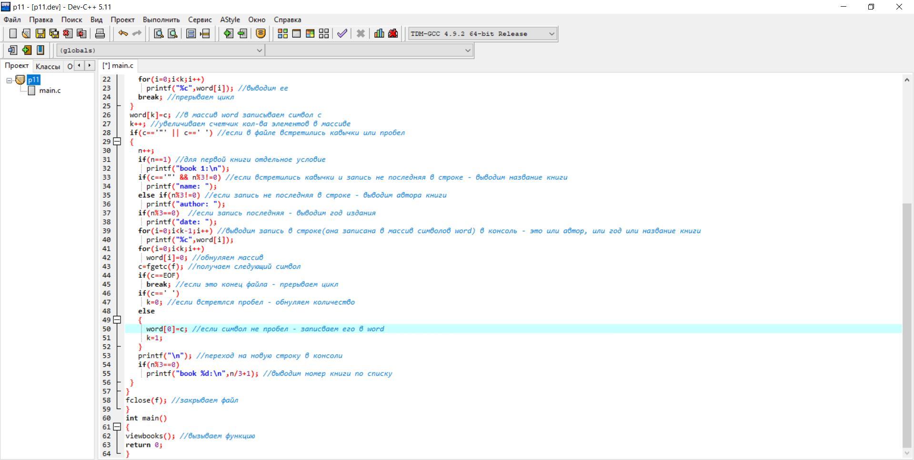Click the Open file toolbar icon
914x460 pixels.
tap(26, 33)
